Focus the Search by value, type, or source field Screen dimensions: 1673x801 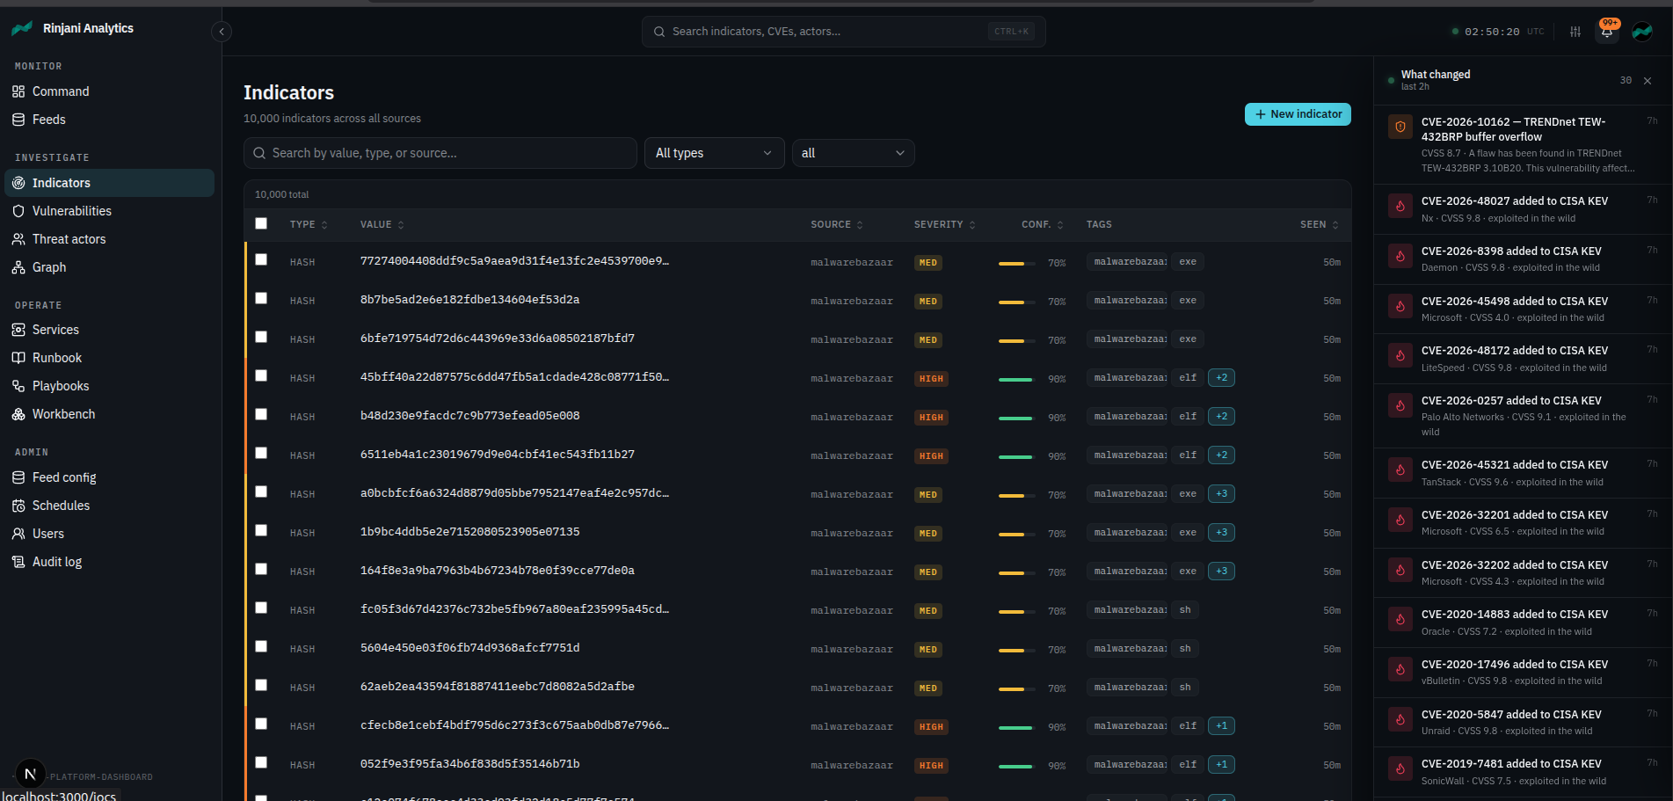pos(440,153)
